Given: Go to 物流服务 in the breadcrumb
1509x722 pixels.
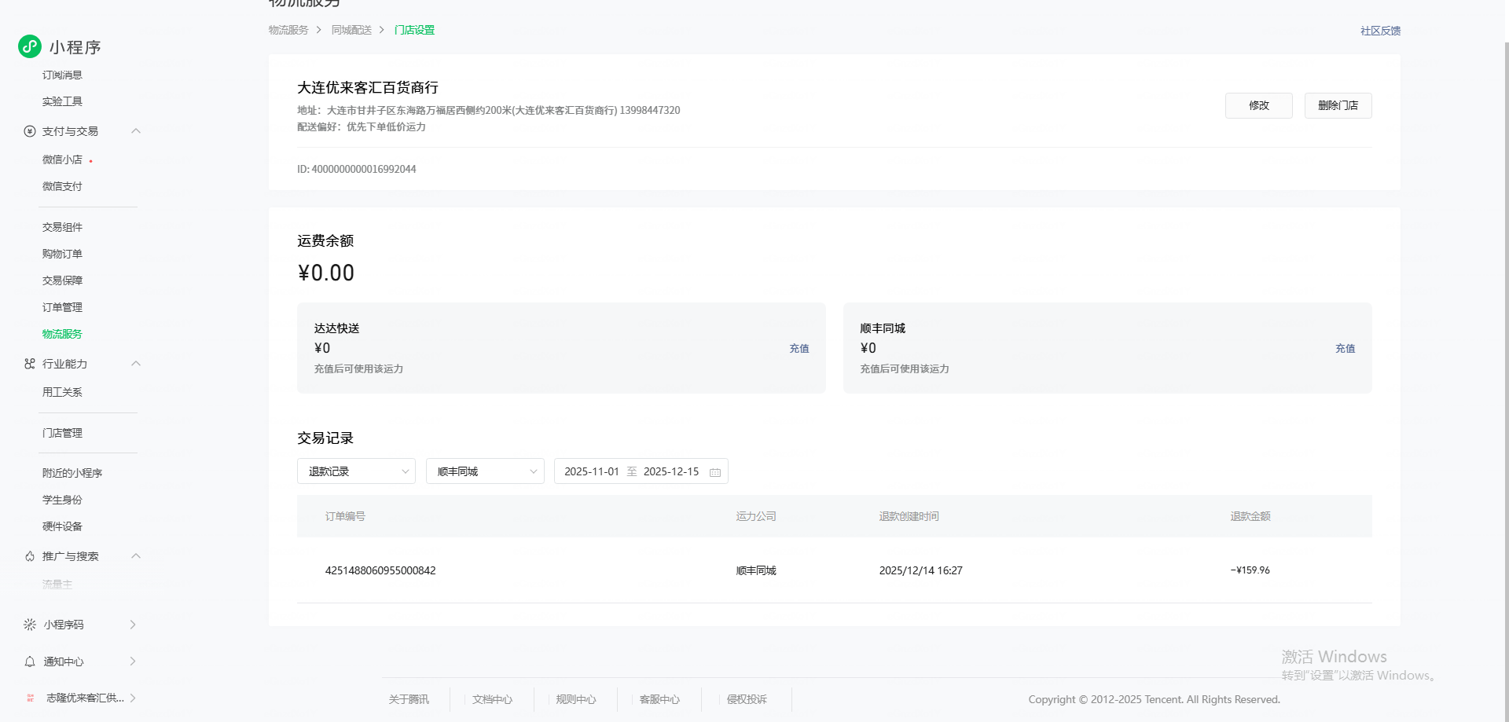Looking at the screenshot, I should click(288, 30).
